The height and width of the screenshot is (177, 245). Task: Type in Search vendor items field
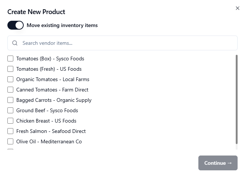pyautogui.click(x=126, y=43)
